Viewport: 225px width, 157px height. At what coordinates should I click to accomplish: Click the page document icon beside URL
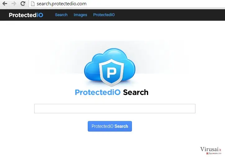[33, 4]
